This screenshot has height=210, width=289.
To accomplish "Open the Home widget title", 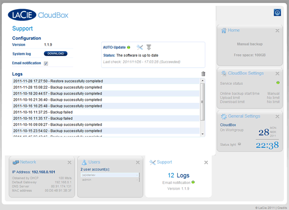I will (x=234, y=30).
